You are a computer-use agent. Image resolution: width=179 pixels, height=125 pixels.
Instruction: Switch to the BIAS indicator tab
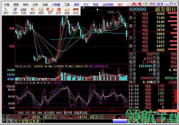pos(21,113)
